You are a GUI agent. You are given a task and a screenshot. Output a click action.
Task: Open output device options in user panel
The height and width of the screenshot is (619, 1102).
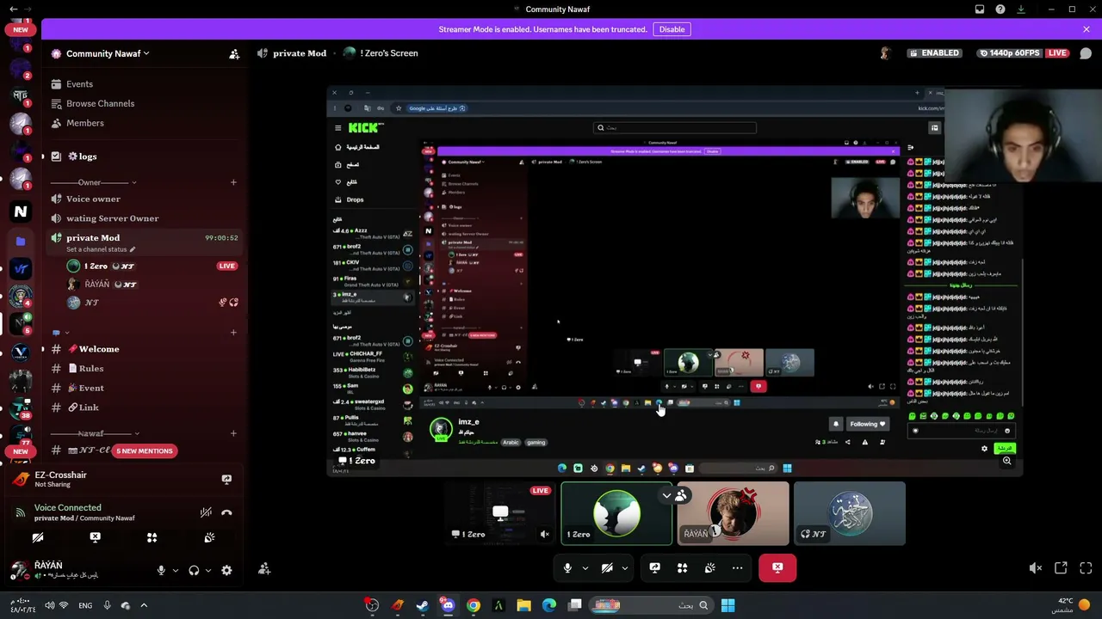click(207, 570)
